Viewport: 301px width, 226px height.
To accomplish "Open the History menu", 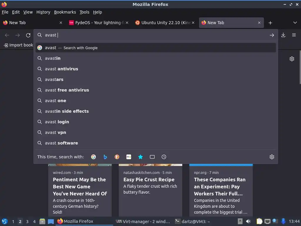I will pos(44,12).
